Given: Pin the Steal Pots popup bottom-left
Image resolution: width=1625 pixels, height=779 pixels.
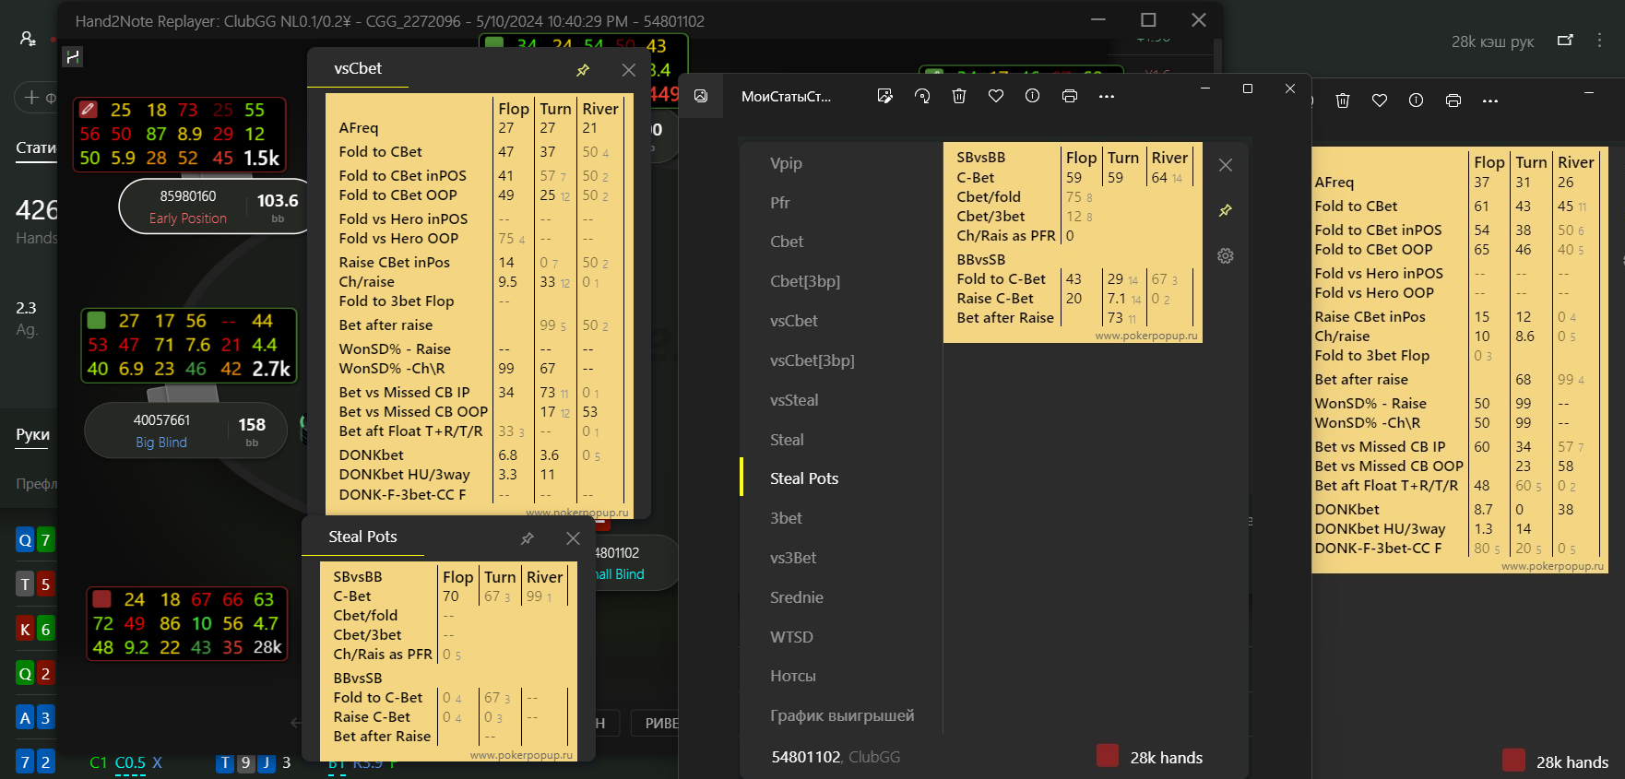Looking at the screenshot, I should 528,538.
